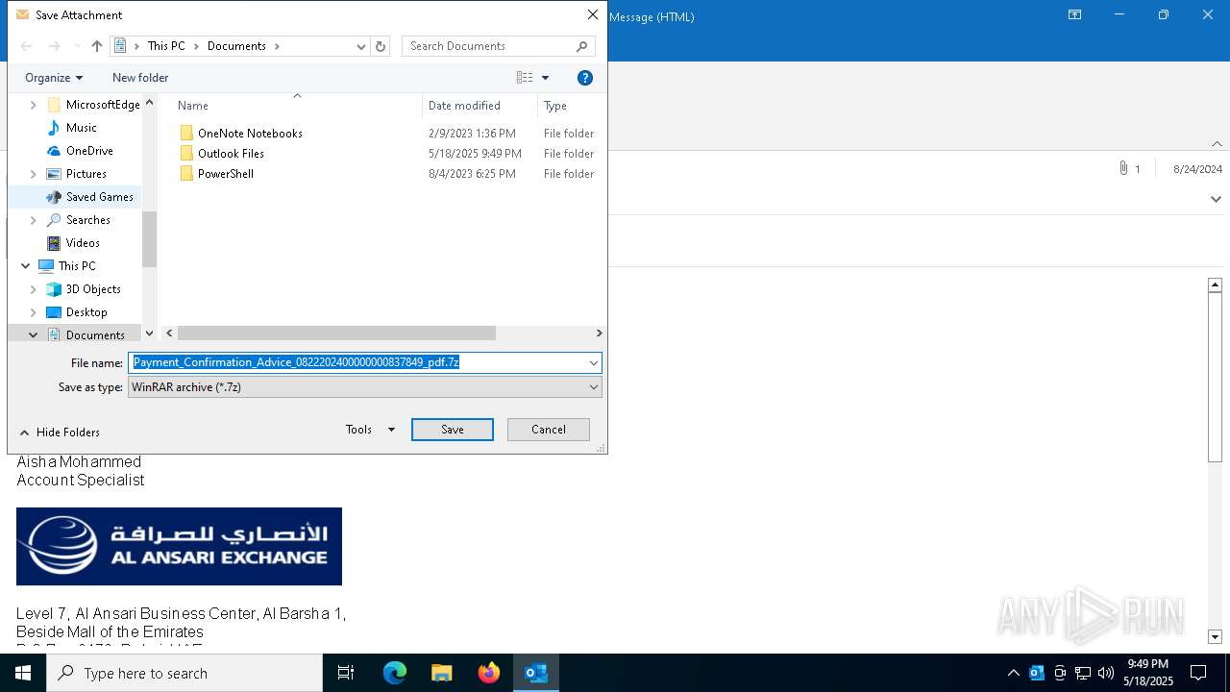The width and height of the screenshot is (1230, 692).
Task: Click the file list horizontal scrollbar
Action: (x=336, y=334)
